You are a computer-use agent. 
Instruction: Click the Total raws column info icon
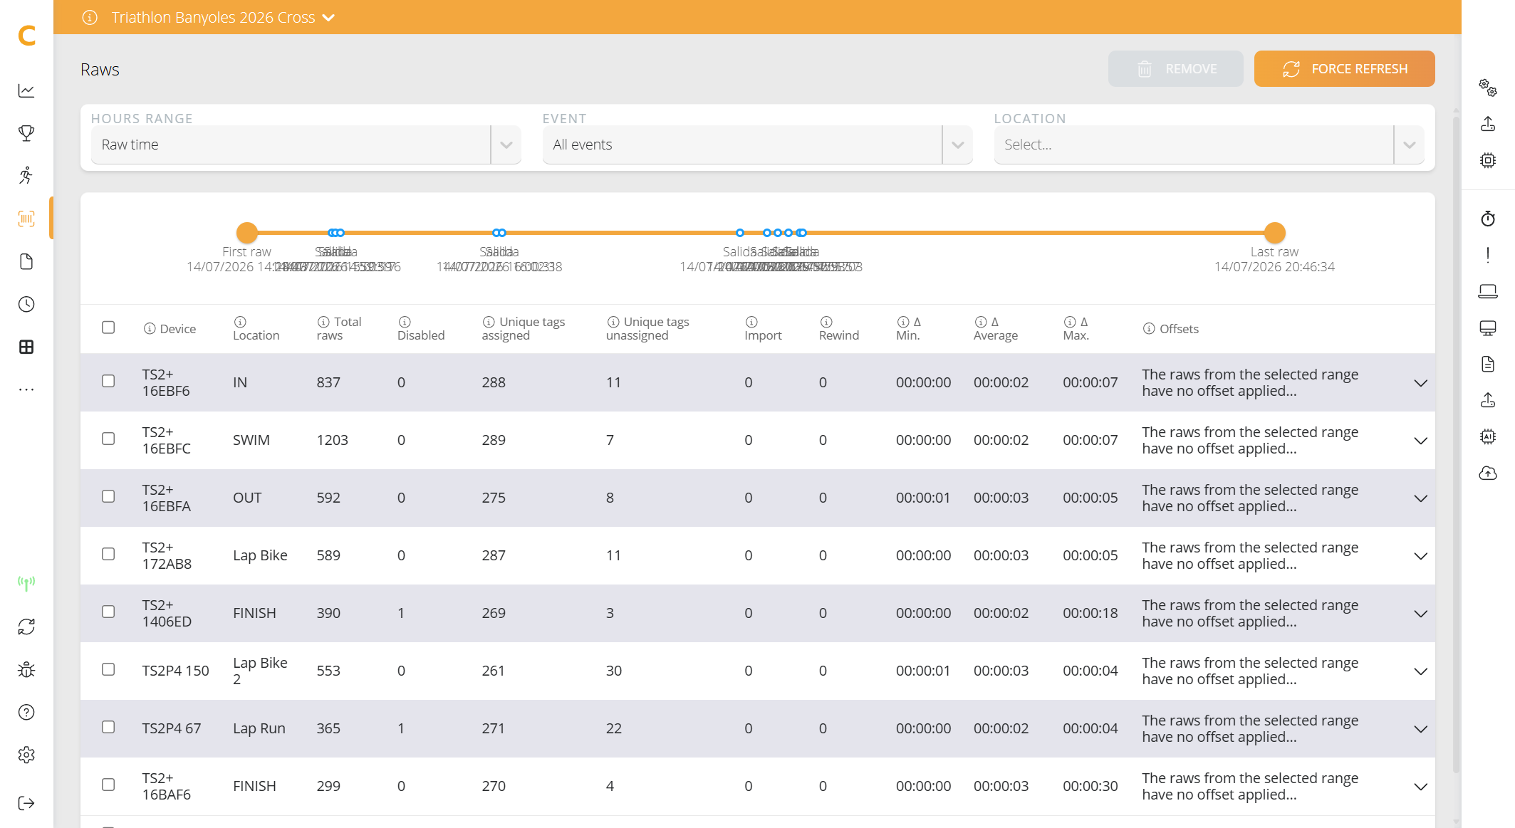(323, 322)
